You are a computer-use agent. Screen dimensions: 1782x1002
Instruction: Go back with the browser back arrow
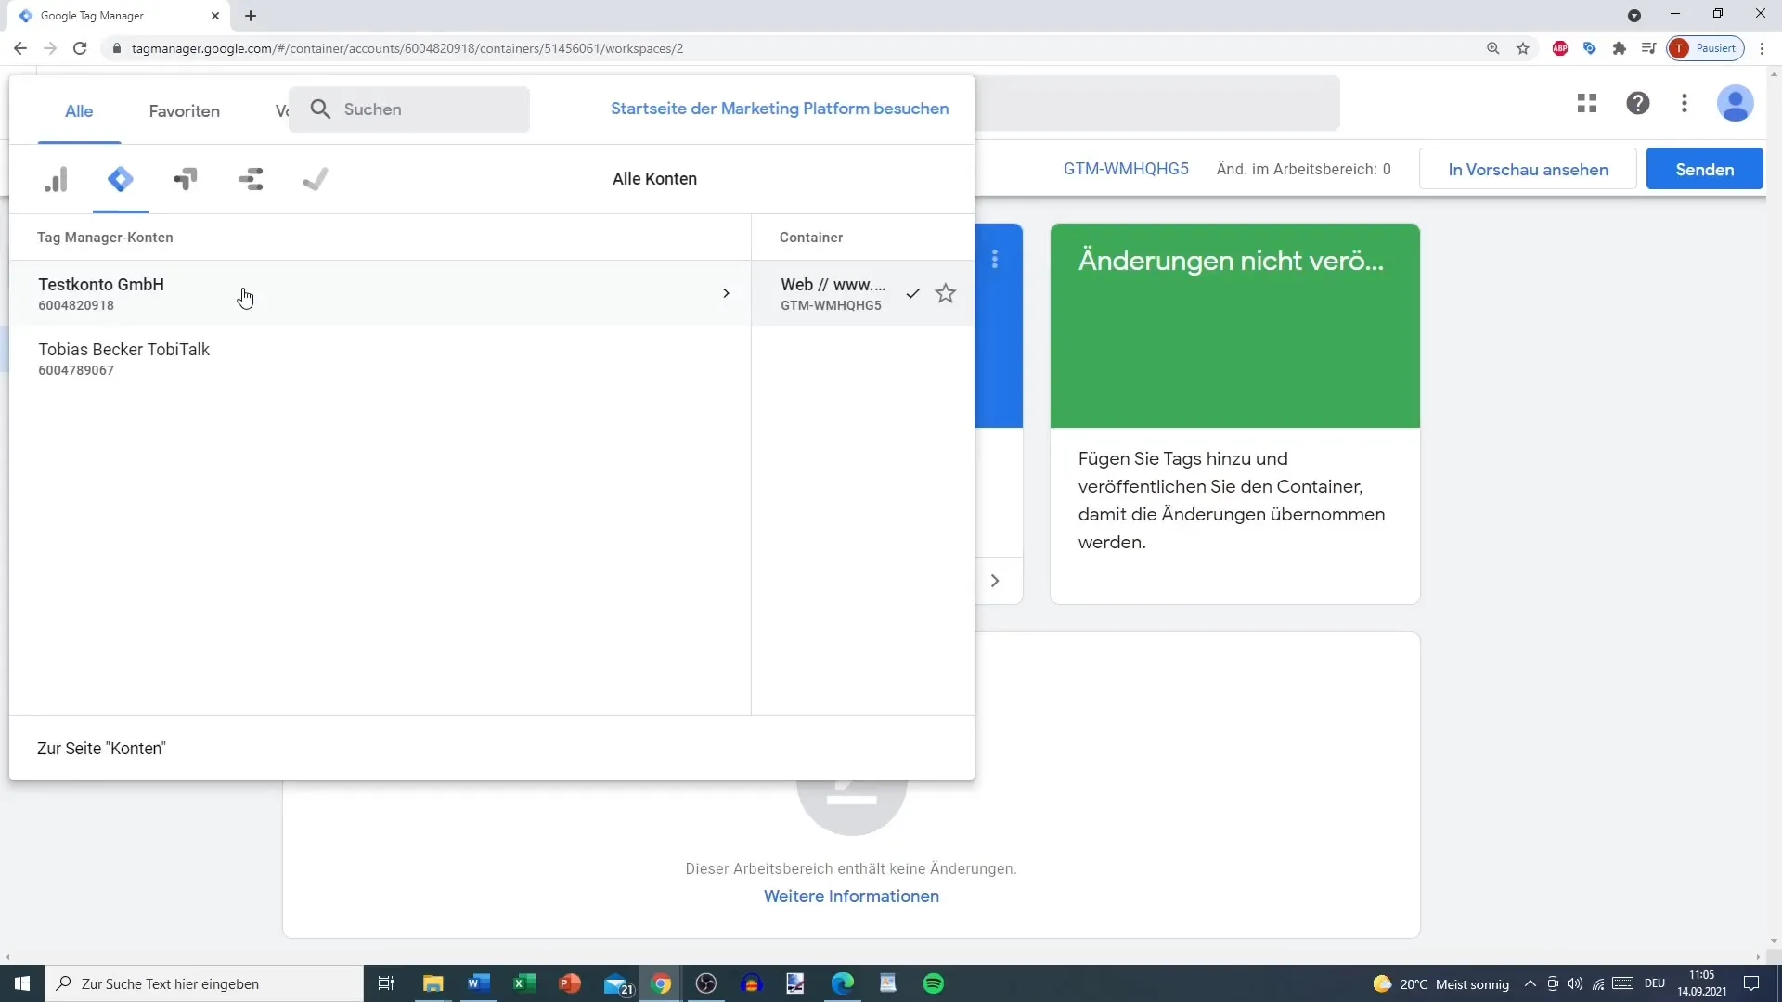(x=20, y=48)
